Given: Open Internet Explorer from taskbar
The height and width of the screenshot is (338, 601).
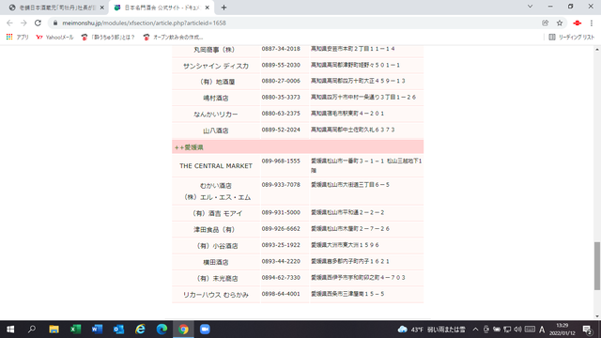Looking at the screenshot, I should 140,330.
